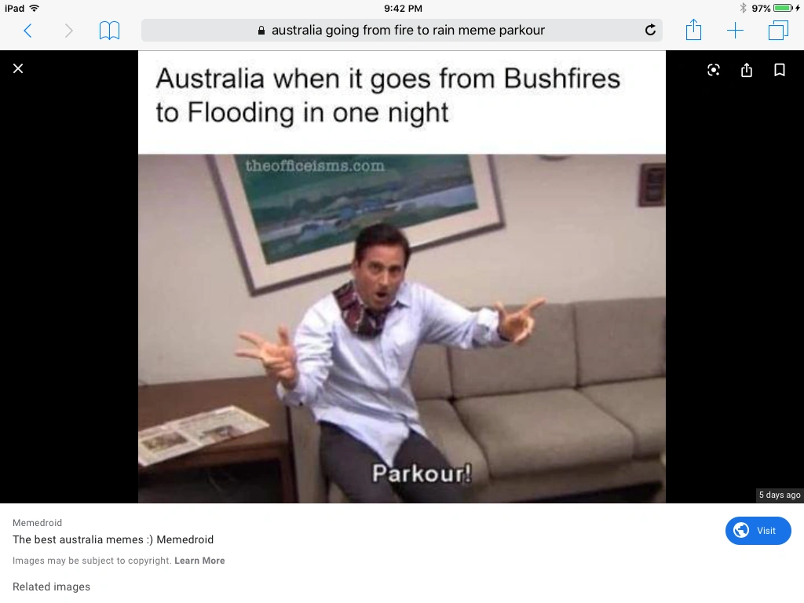Close the image viewer with X

pos(18,69)
